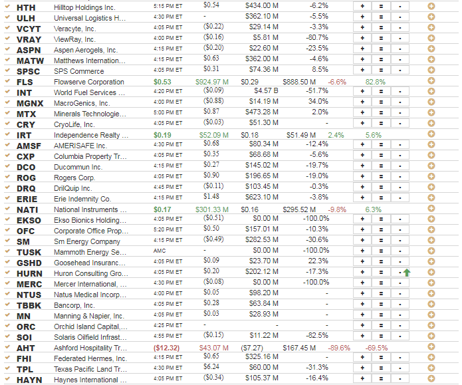Screen dimensions: 462x385
Task: Click the checkmark icon beside CXP
Action: click(8, 155)
